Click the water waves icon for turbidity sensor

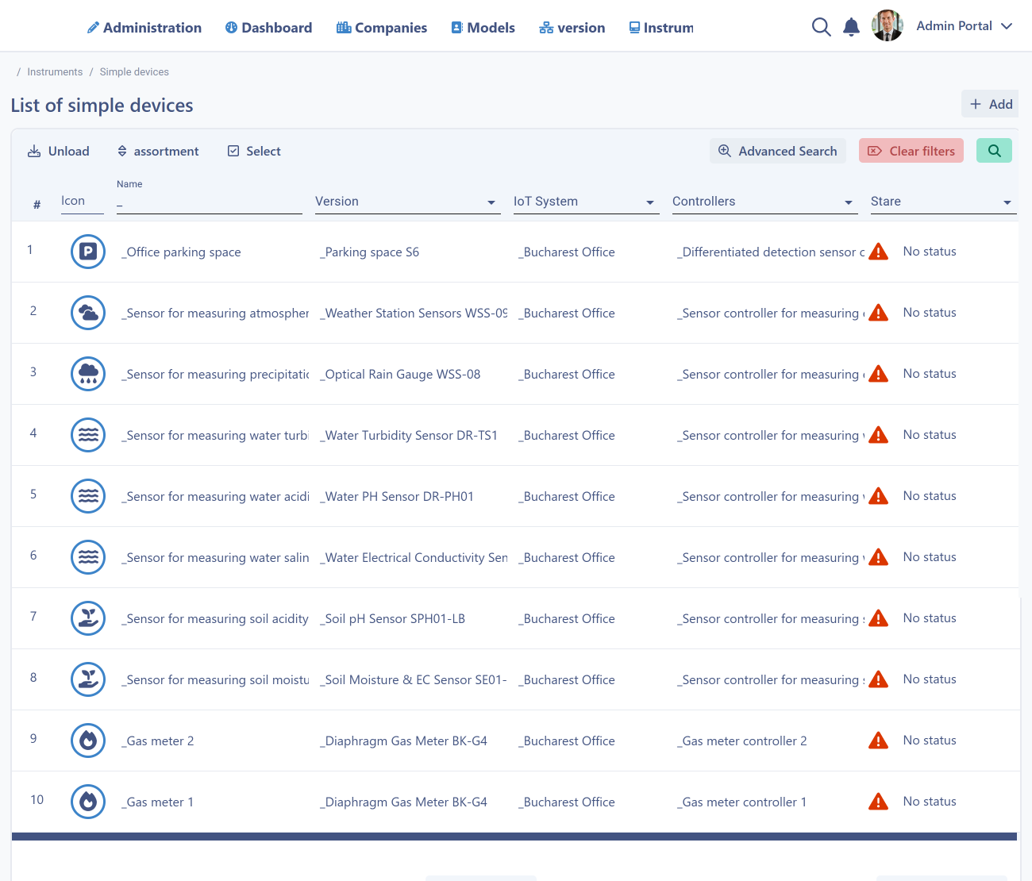point(88,436)
